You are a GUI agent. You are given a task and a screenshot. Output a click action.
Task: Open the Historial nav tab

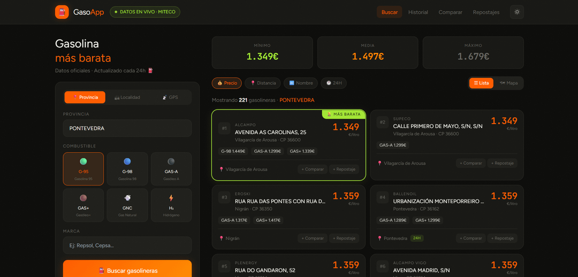tap(418, 12)
